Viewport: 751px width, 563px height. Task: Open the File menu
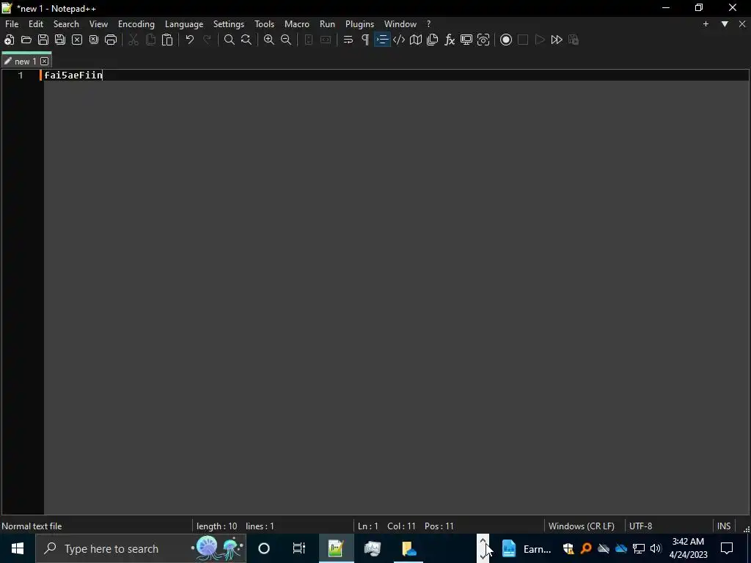12,24
